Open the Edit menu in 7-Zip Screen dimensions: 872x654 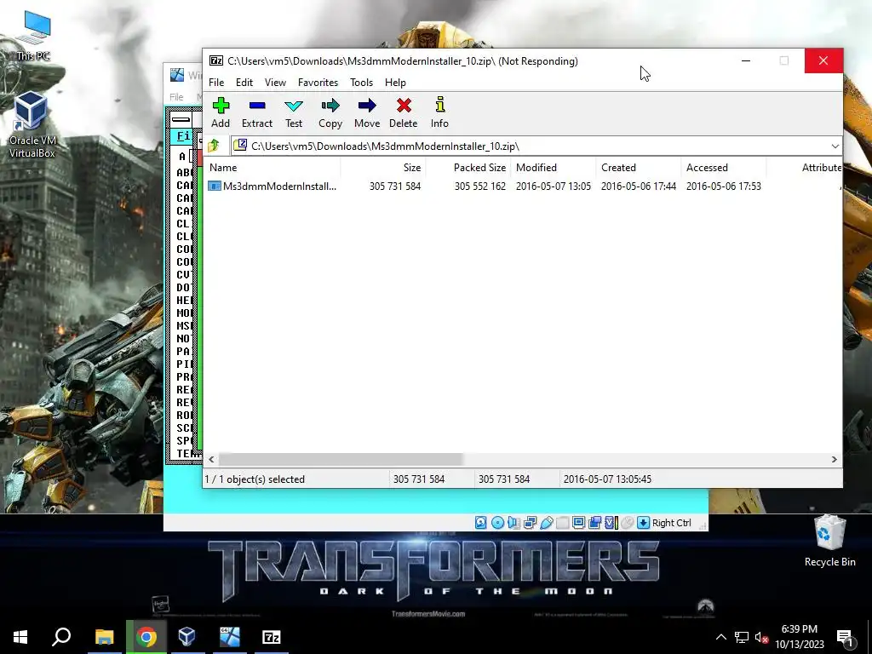tap(244, 83)
